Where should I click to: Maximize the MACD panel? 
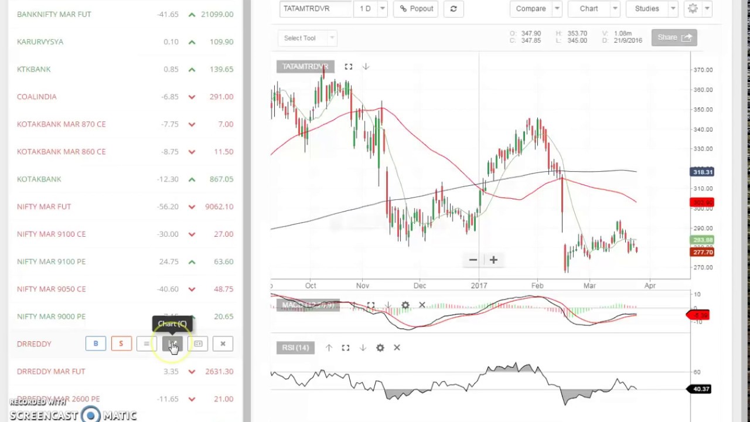(370, 305)
